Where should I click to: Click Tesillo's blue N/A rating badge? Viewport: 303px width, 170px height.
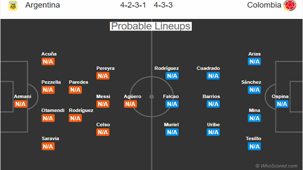click(x=255, y=146)
